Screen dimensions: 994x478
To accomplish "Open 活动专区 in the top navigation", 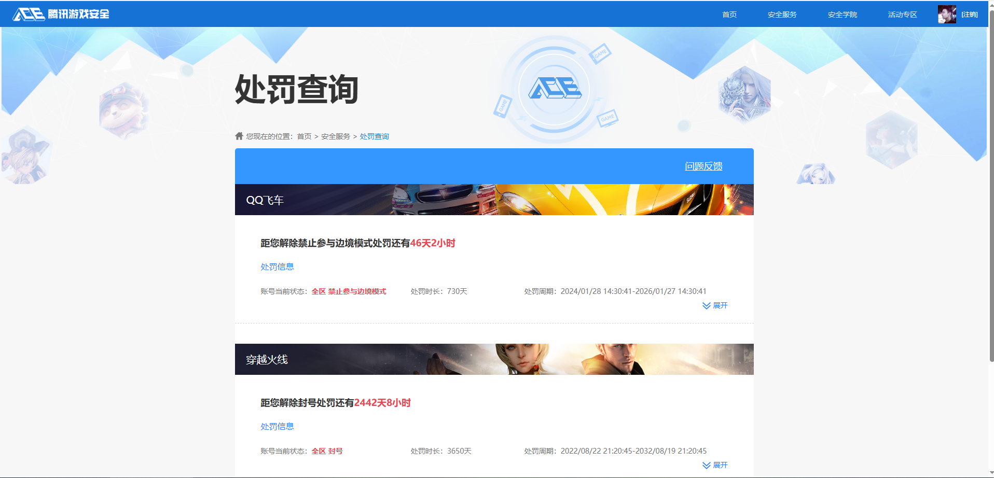I will 902,15.
